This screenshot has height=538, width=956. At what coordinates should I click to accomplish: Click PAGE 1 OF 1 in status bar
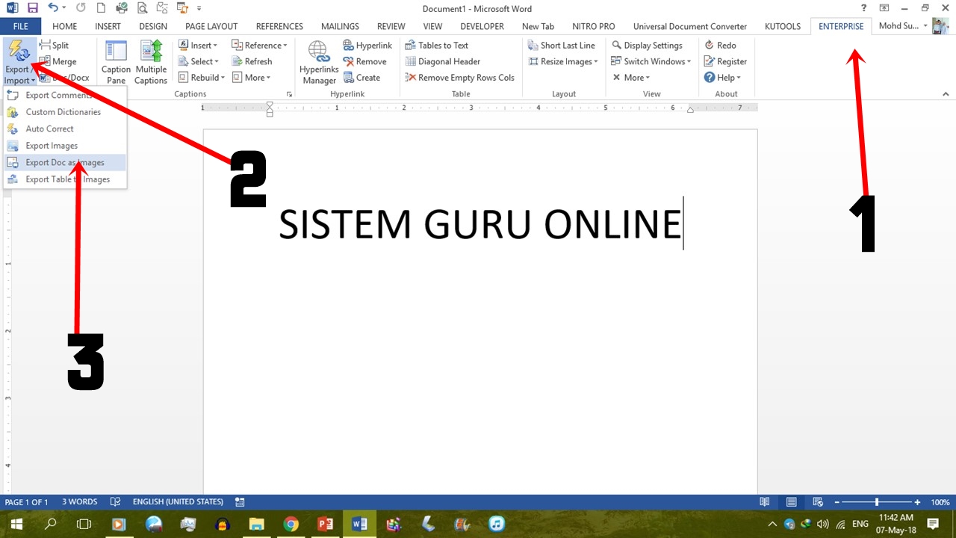(x=26, y=502)
